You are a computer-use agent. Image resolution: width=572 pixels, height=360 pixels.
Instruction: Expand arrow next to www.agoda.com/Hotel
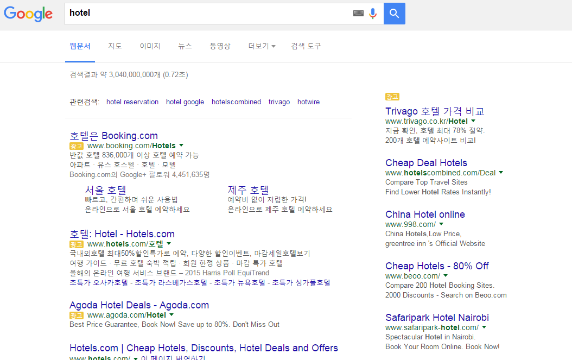(171, 315)
